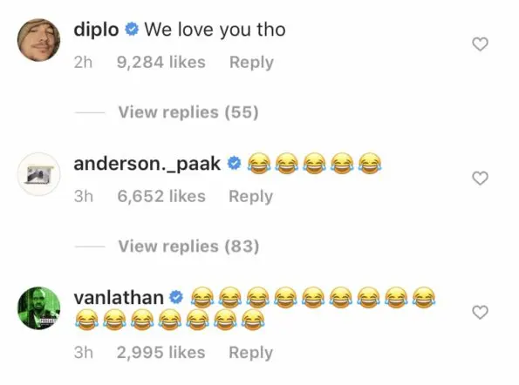519x385 pixels.
Task: Expand View replies (55) under diplo
Action: coord(188,112)
